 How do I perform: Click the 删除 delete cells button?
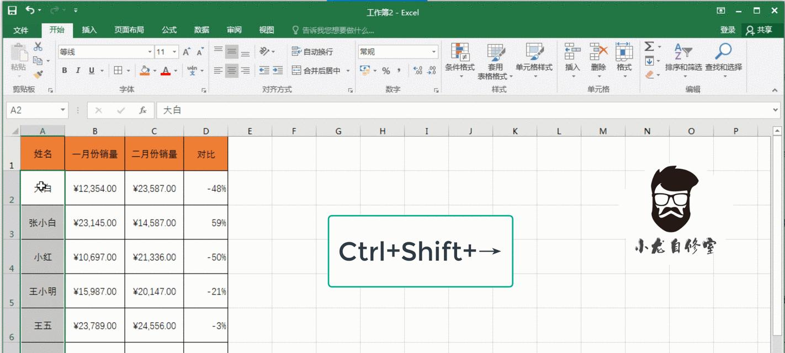(x=598, y=61)
